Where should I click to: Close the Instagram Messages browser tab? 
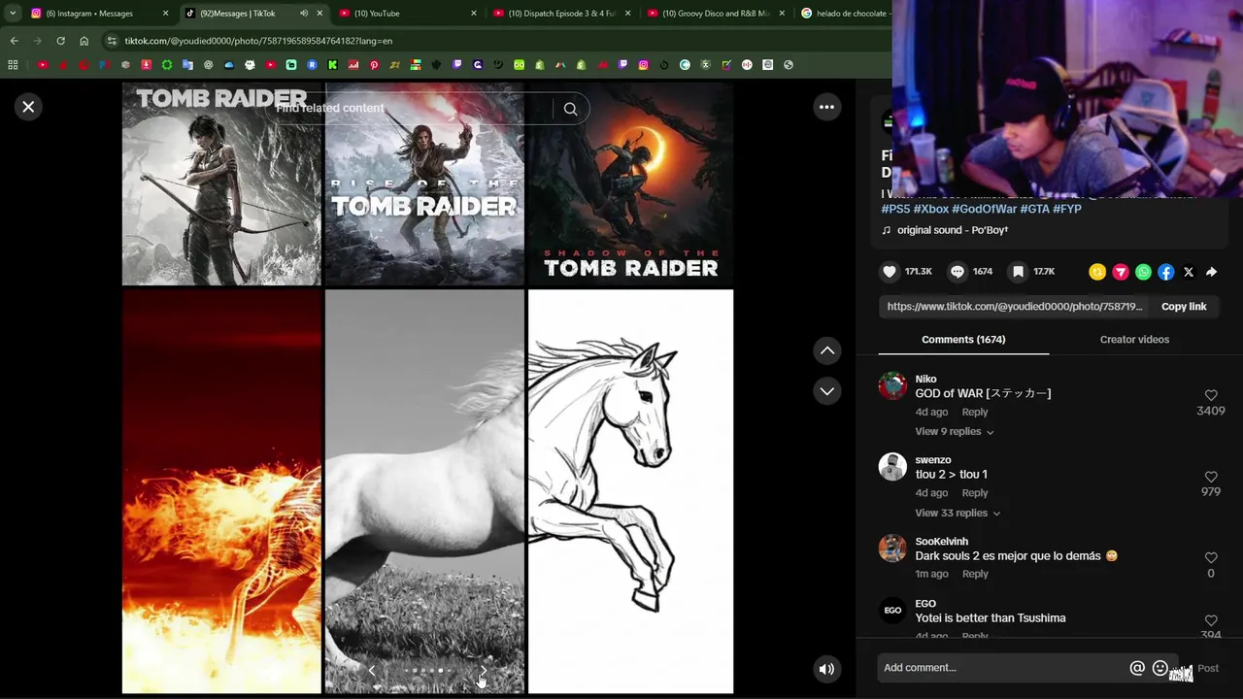pyautogui.click(x=165, y=14)
